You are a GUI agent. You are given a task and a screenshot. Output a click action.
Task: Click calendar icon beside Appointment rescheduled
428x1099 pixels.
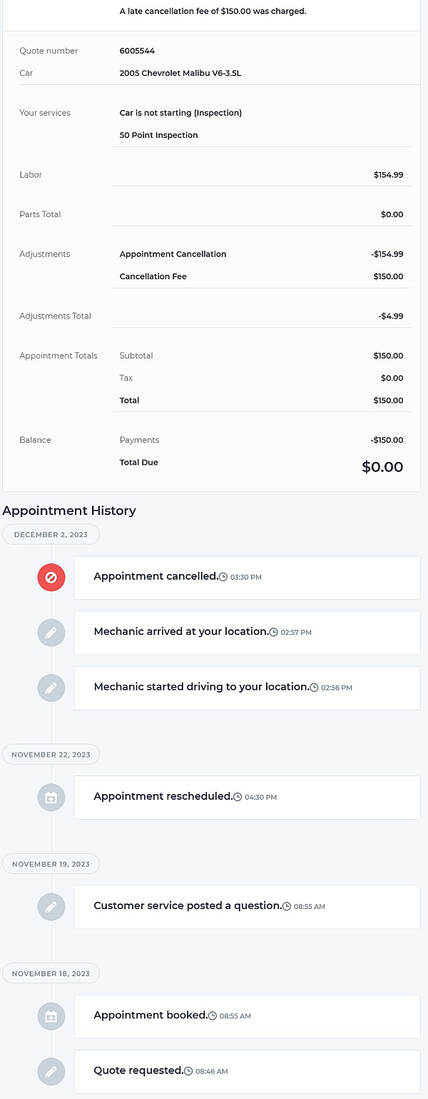(51, 797)
